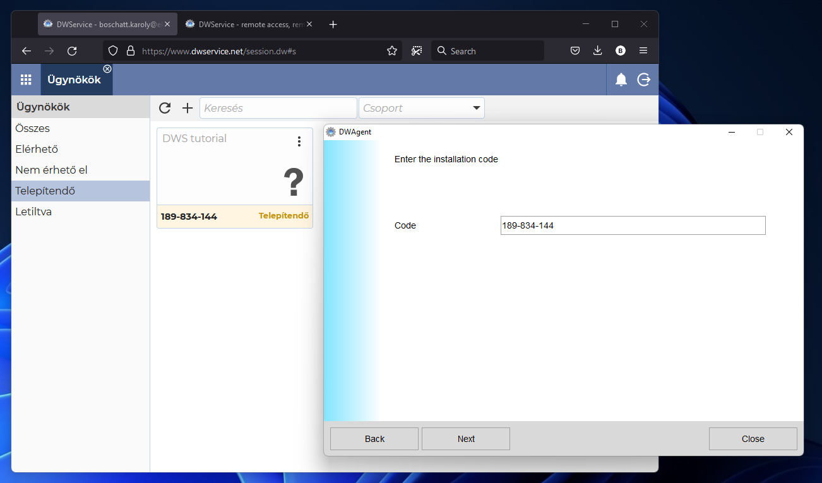
Task: Click the shield tracking protection icon
Action: click(113, 51)
